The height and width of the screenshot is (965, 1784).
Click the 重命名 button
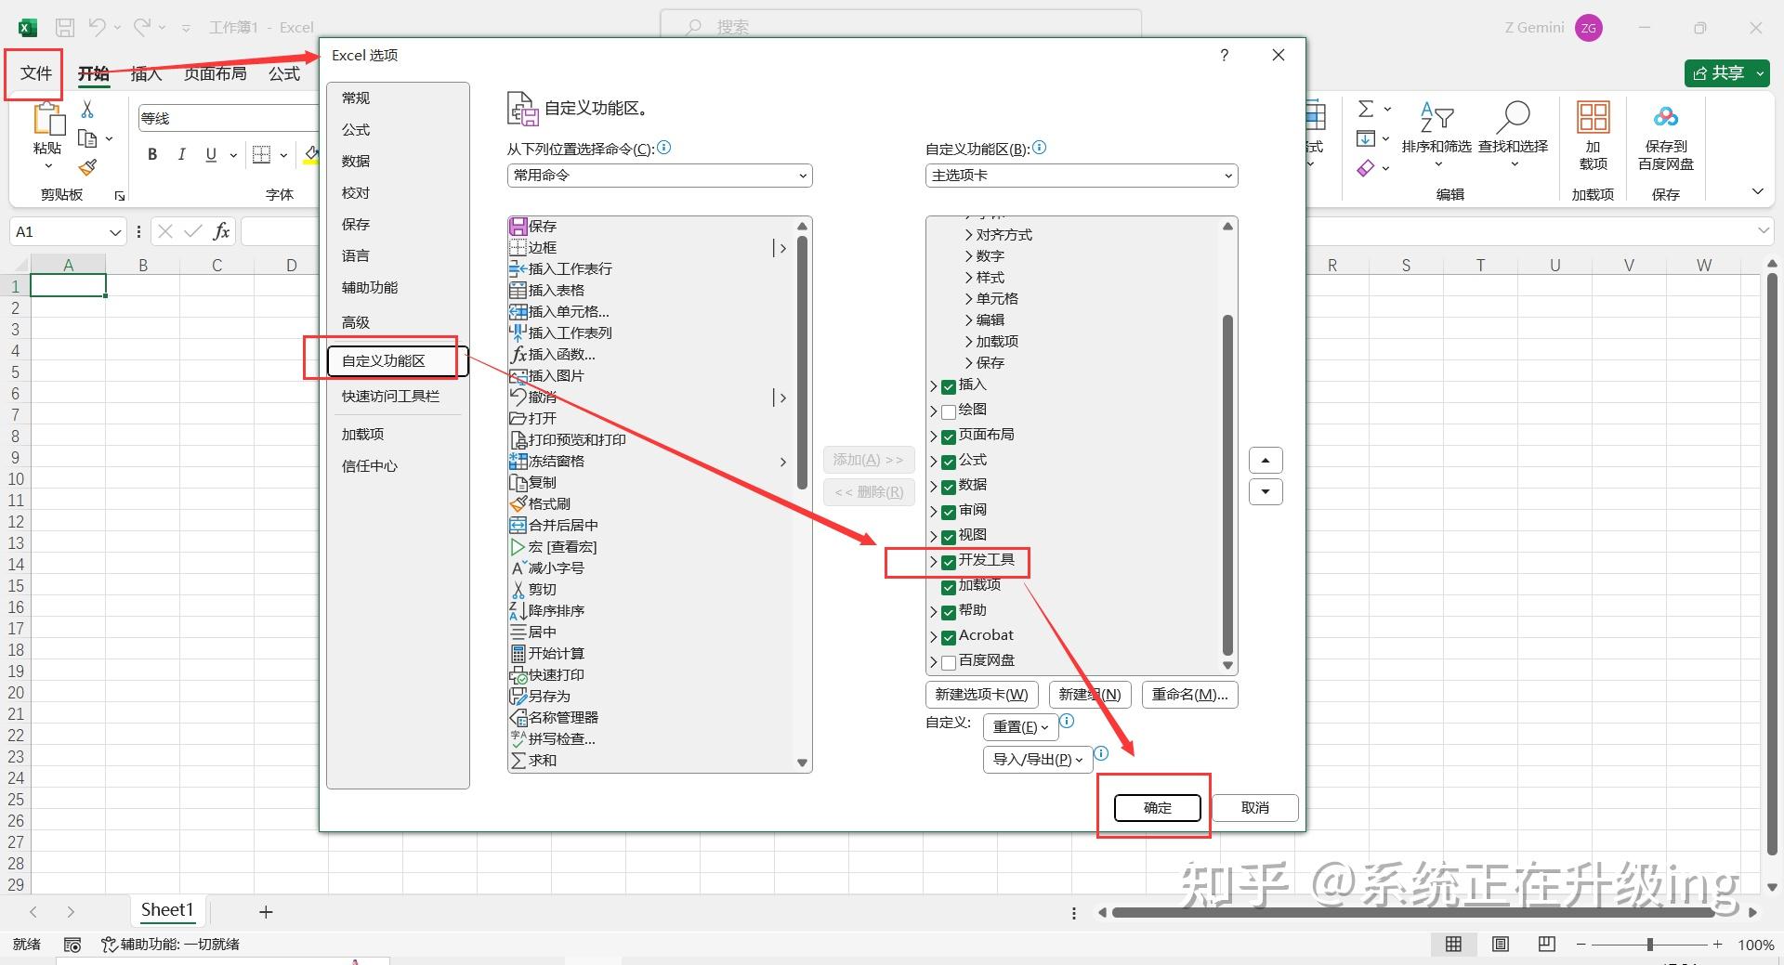coord(1189,695)
